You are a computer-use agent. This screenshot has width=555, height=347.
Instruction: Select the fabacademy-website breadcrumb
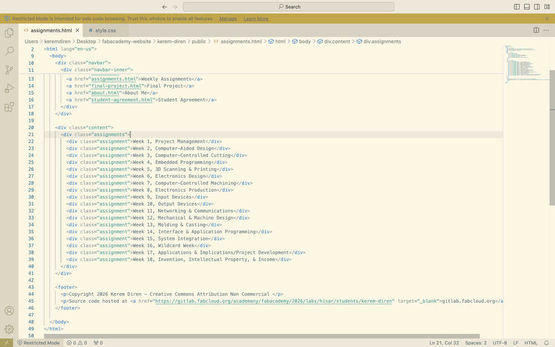(127, 42)
